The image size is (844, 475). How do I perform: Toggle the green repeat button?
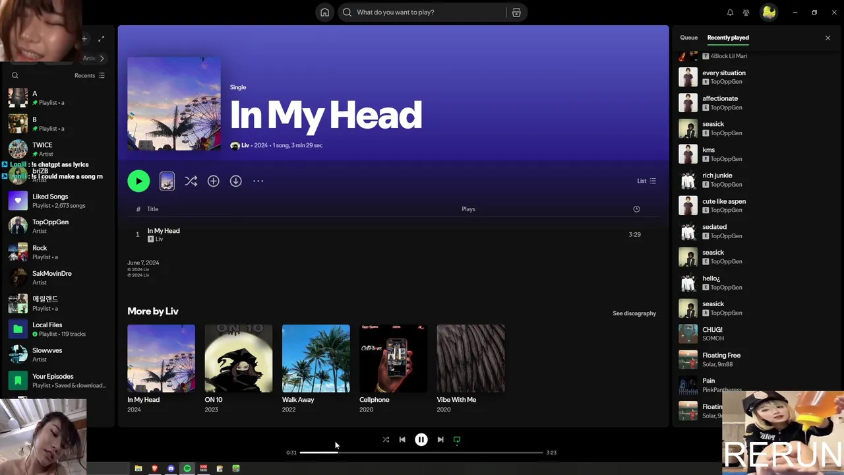click(x=457, y=439)
